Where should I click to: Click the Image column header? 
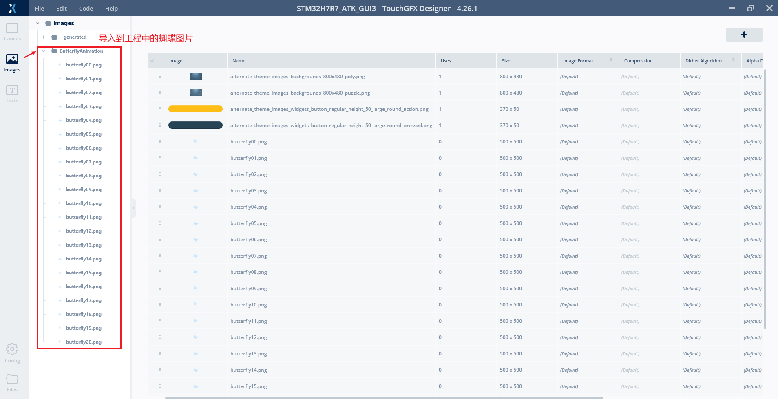(x=195, y=61)
